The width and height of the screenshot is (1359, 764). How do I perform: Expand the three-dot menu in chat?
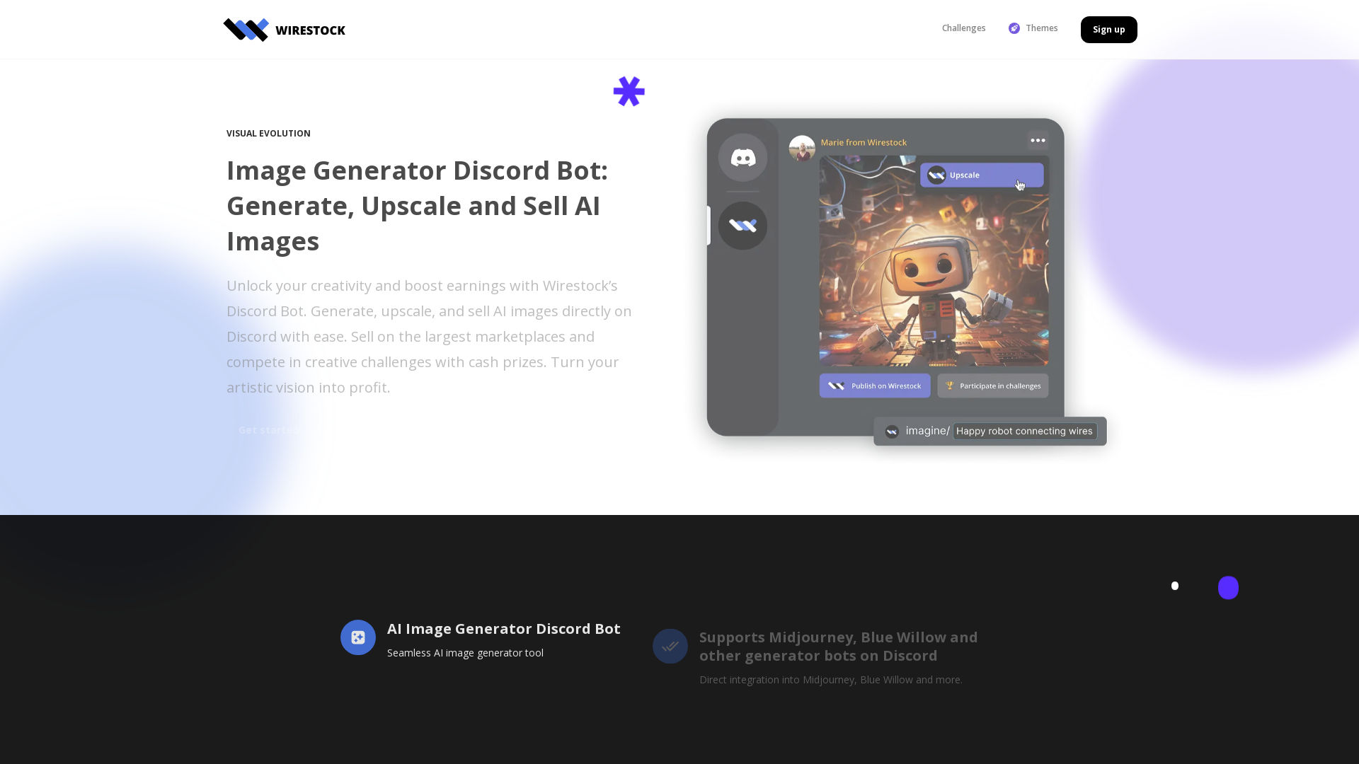pos(1037,141)
